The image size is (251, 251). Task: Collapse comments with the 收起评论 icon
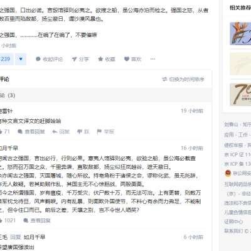[50, 59]
